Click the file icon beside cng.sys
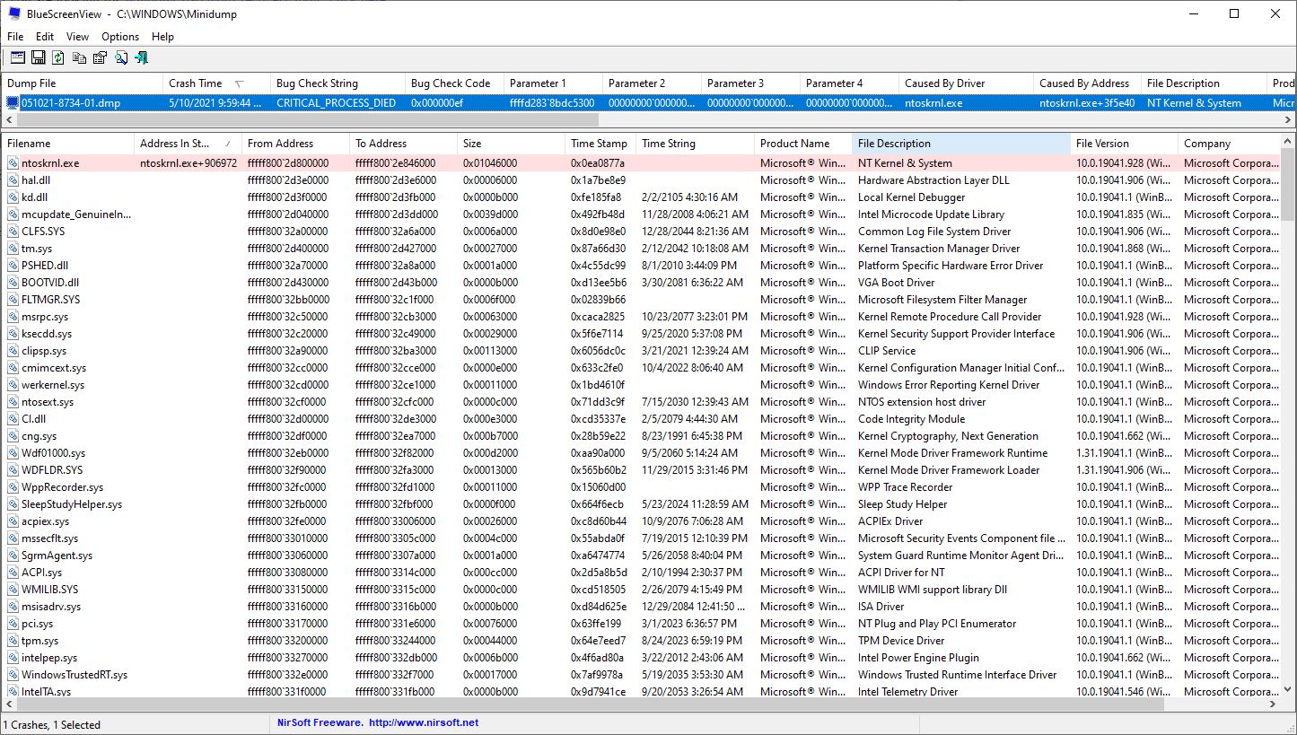Viewport: 1297px width, 735px height. pos(13,436)
